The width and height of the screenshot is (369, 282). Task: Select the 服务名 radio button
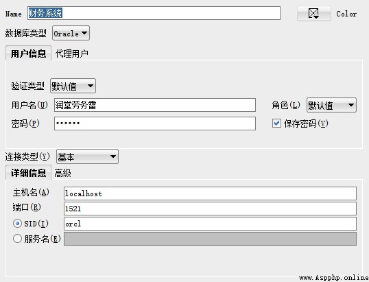17,239
